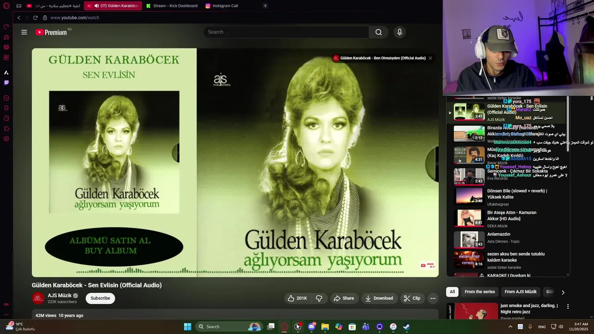Viewport: 594px width, 334px height.
Task: Open the Twitch icon in Opera sidebar
Action: pyautogui.click(x=6, y=83)
